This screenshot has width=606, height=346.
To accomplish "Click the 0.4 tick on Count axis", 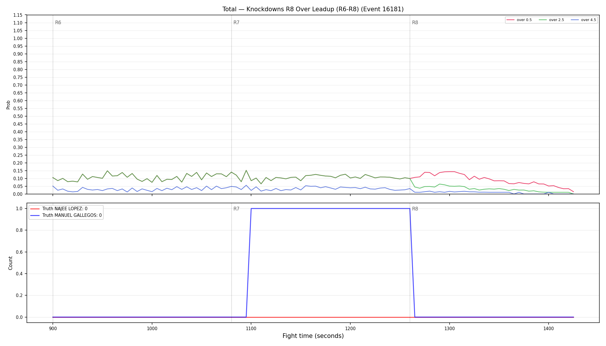I will point(19,274).
